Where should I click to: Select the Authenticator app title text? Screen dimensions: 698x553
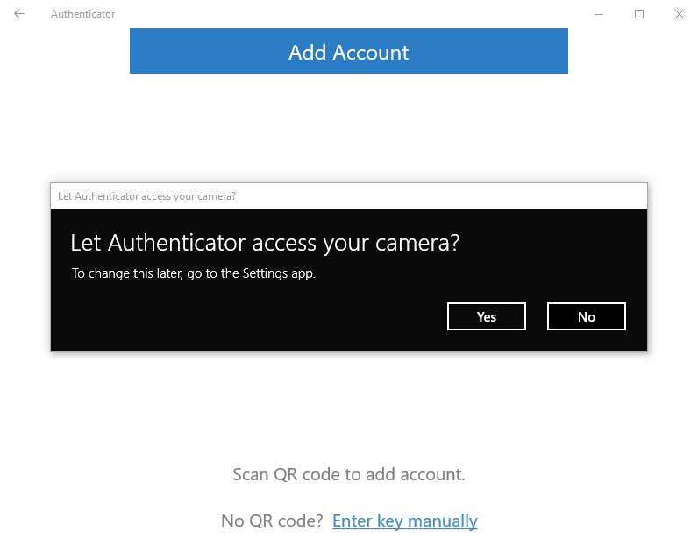[82, 14]
